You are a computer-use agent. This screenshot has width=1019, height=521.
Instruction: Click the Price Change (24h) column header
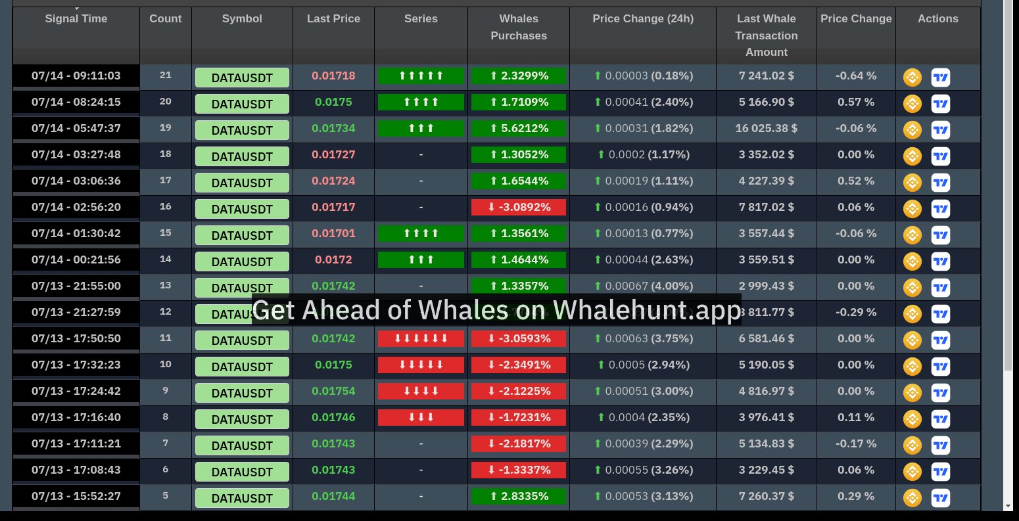643,35
